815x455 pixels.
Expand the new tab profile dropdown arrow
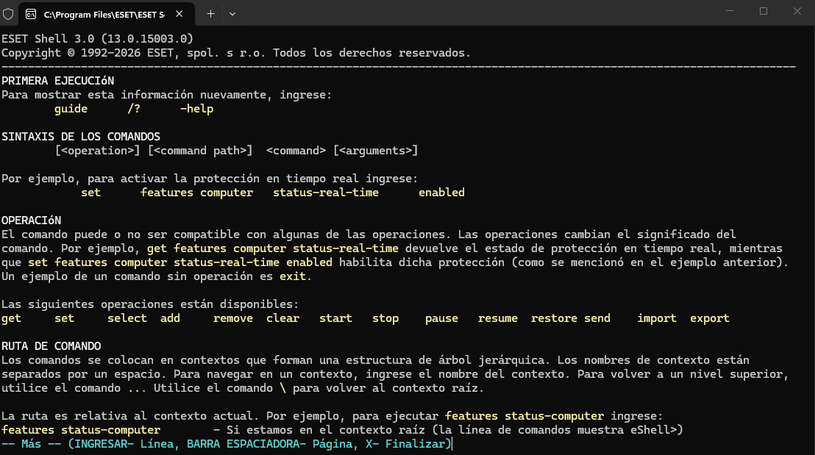pyautogui.click(x=232, y=14)
